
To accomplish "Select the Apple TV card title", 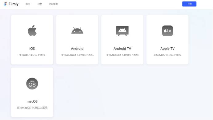I will (x=167, y=49).
